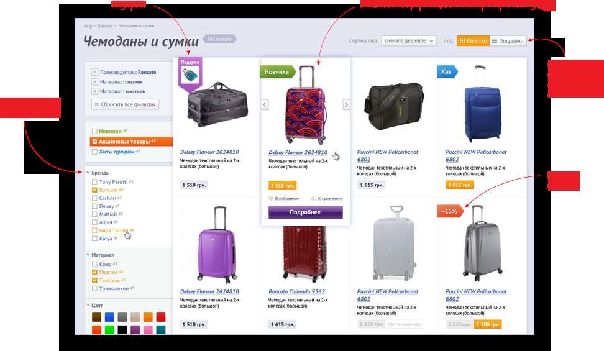This screenshot has height=351, width=604.
Task: Open the Сортировка dropdown
Action: 409,40
